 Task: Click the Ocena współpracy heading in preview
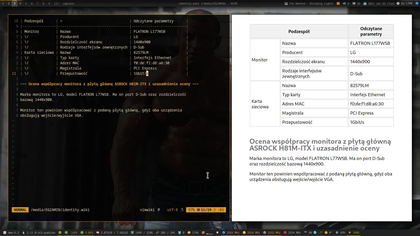click(320, 145)
